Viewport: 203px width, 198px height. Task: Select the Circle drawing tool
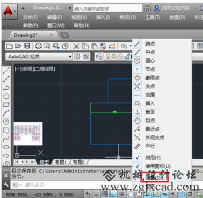pos(6,122)
